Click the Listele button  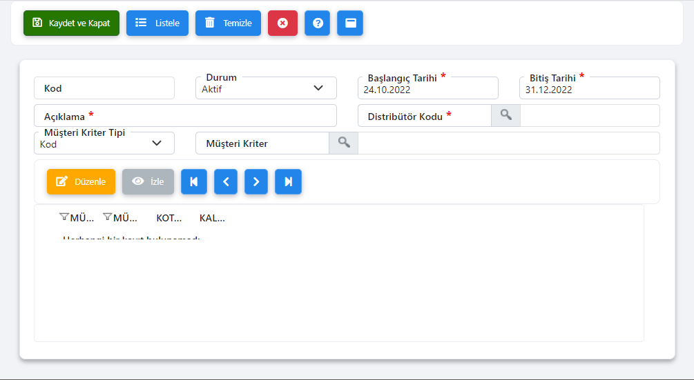[x=157, y=23]
